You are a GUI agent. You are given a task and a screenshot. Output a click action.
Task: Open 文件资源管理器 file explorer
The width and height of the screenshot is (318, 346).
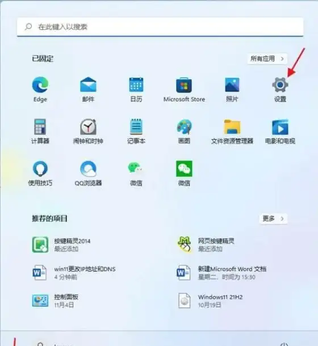click(x=232, y=131)
